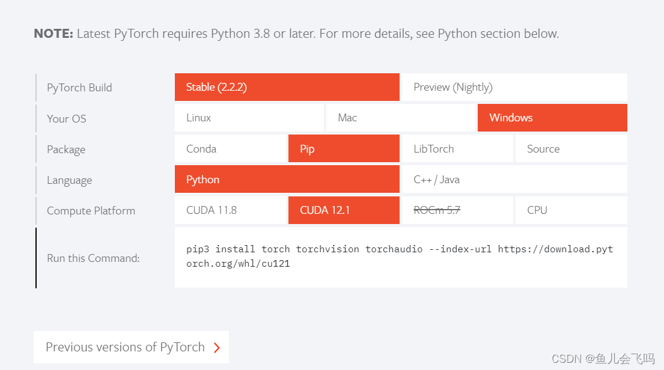Select Linux as your OS

[249, 118]
